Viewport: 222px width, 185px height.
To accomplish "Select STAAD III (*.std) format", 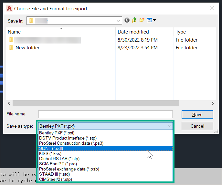I will pyautogui.click(x=105, y=174).
